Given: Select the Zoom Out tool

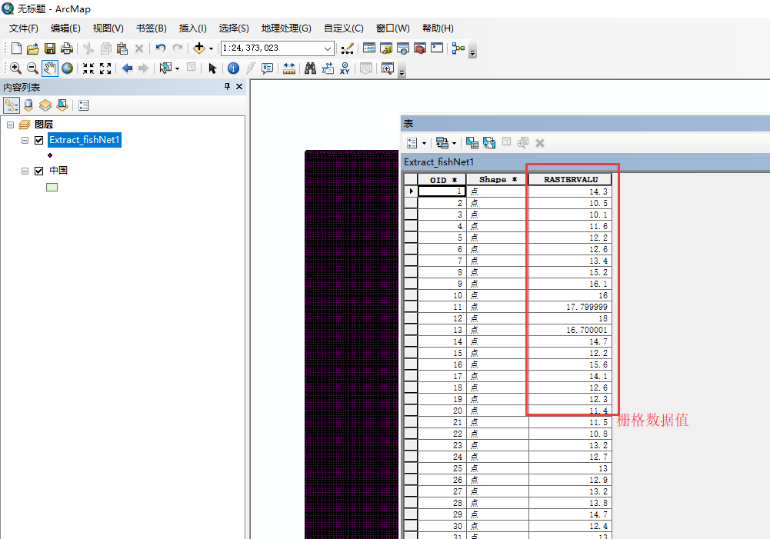Looking at the screenshot, I should (32, 68).
